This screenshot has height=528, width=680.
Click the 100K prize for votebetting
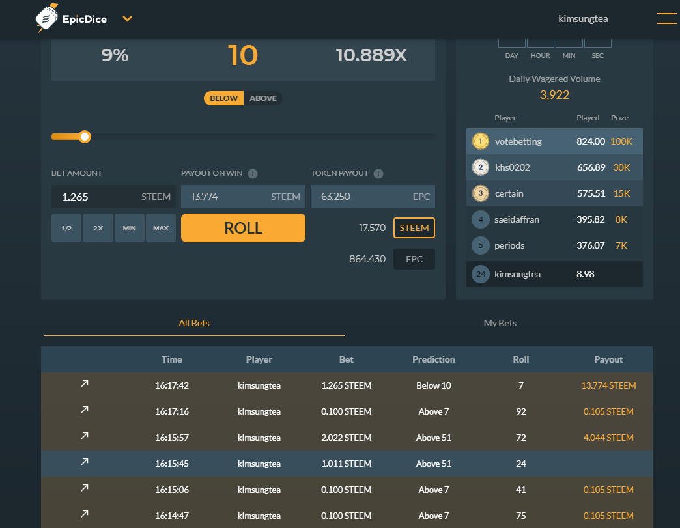click(x=621, y=141)
